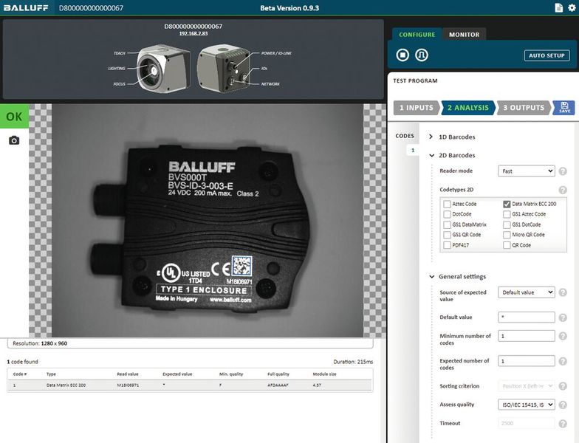Save the test program
Screen dimensions: 579x443
click(x=564, y=108)
